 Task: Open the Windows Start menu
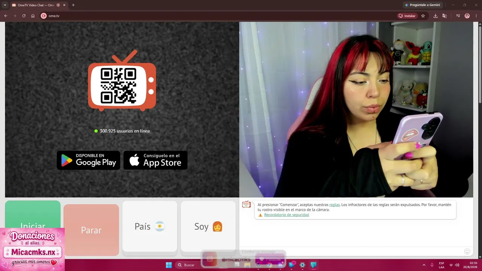pos(169,265)
